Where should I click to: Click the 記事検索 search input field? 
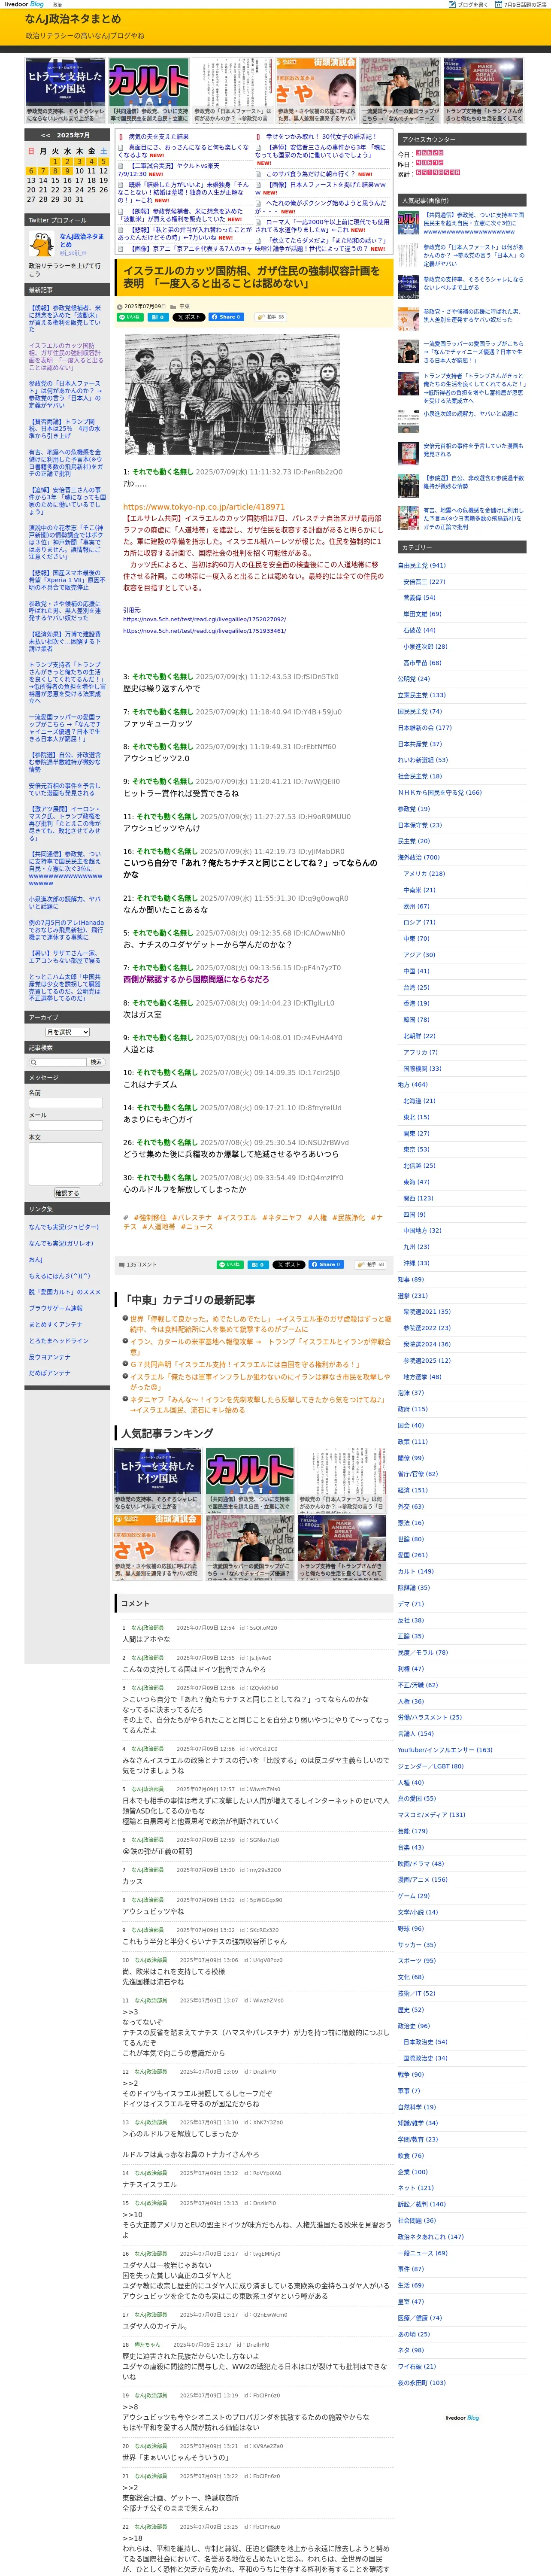(x=57, y=1062)
